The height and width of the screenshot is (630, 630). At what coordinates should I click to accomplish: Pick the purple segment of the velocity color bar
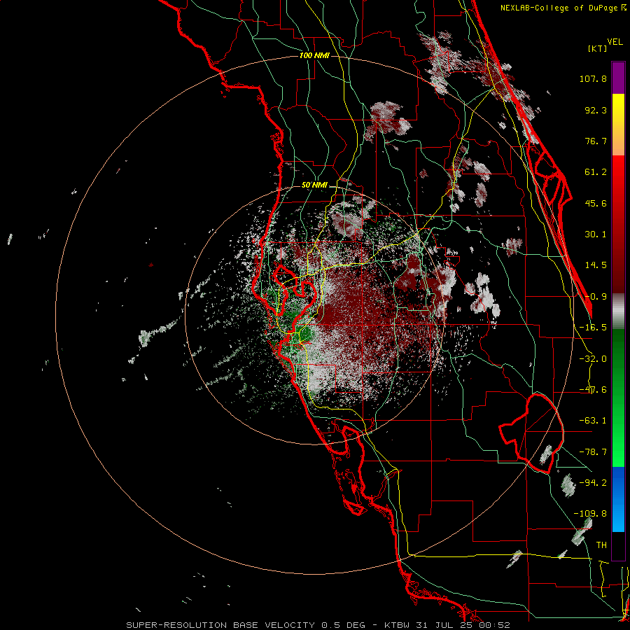(618, 78)
